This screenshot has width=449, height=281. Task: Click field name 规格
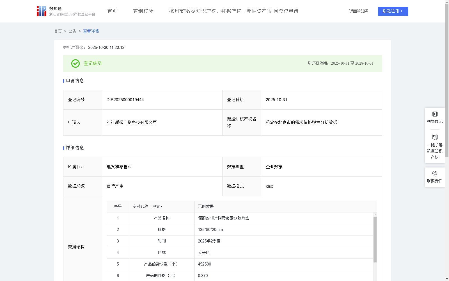162,230
